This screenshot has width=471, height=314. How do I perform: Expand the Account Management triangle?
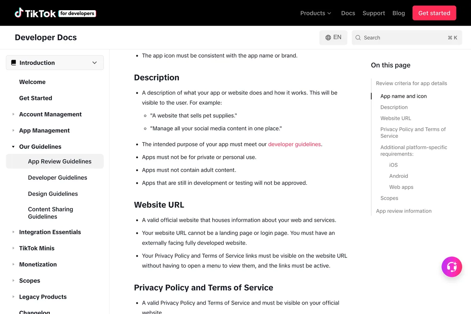[x=13, y=114]
